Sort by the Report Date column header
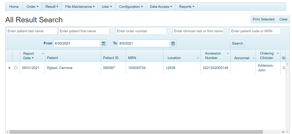 click(29, 56)
